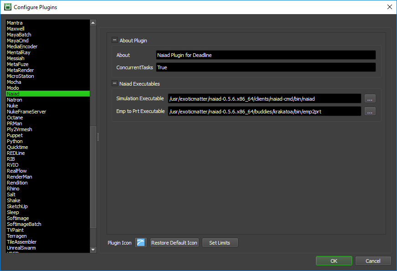This screenshot has width=397, height=271.
Task: Click the plugin list scroll-down arrow
Action: click(93, 250)
